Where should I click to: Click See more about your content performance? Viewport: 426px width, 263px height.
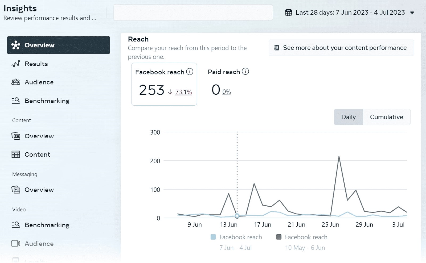pos(341,48)
